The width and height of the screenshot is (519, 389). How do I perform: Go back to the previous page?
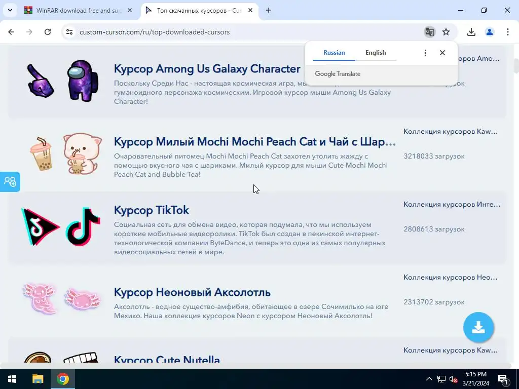(11, 32)
